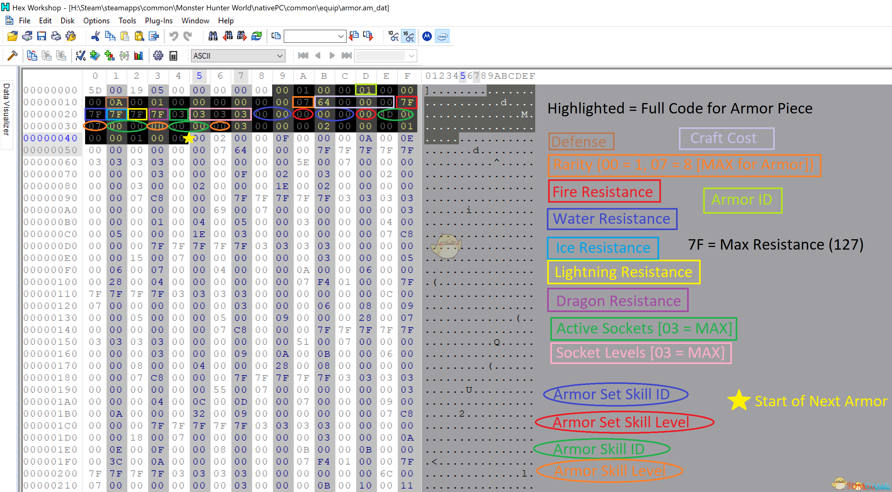The image size is (892, 492).
Task: Open the Options menu
Action: tap(96, 21)
